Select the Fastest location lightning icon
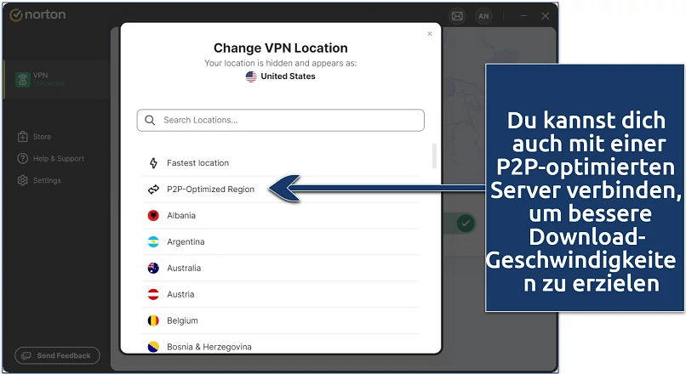Screen dimensions: 686x374 (x=153, y=163)
